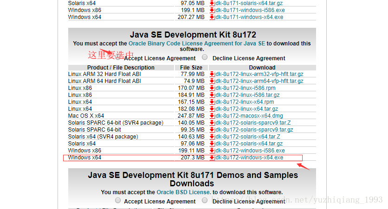Viewport: 388px width, 209px height.
Task: Select Accept License Agreement for JDK 8u172
Action: pyautogui.click(x=118, y=57)
